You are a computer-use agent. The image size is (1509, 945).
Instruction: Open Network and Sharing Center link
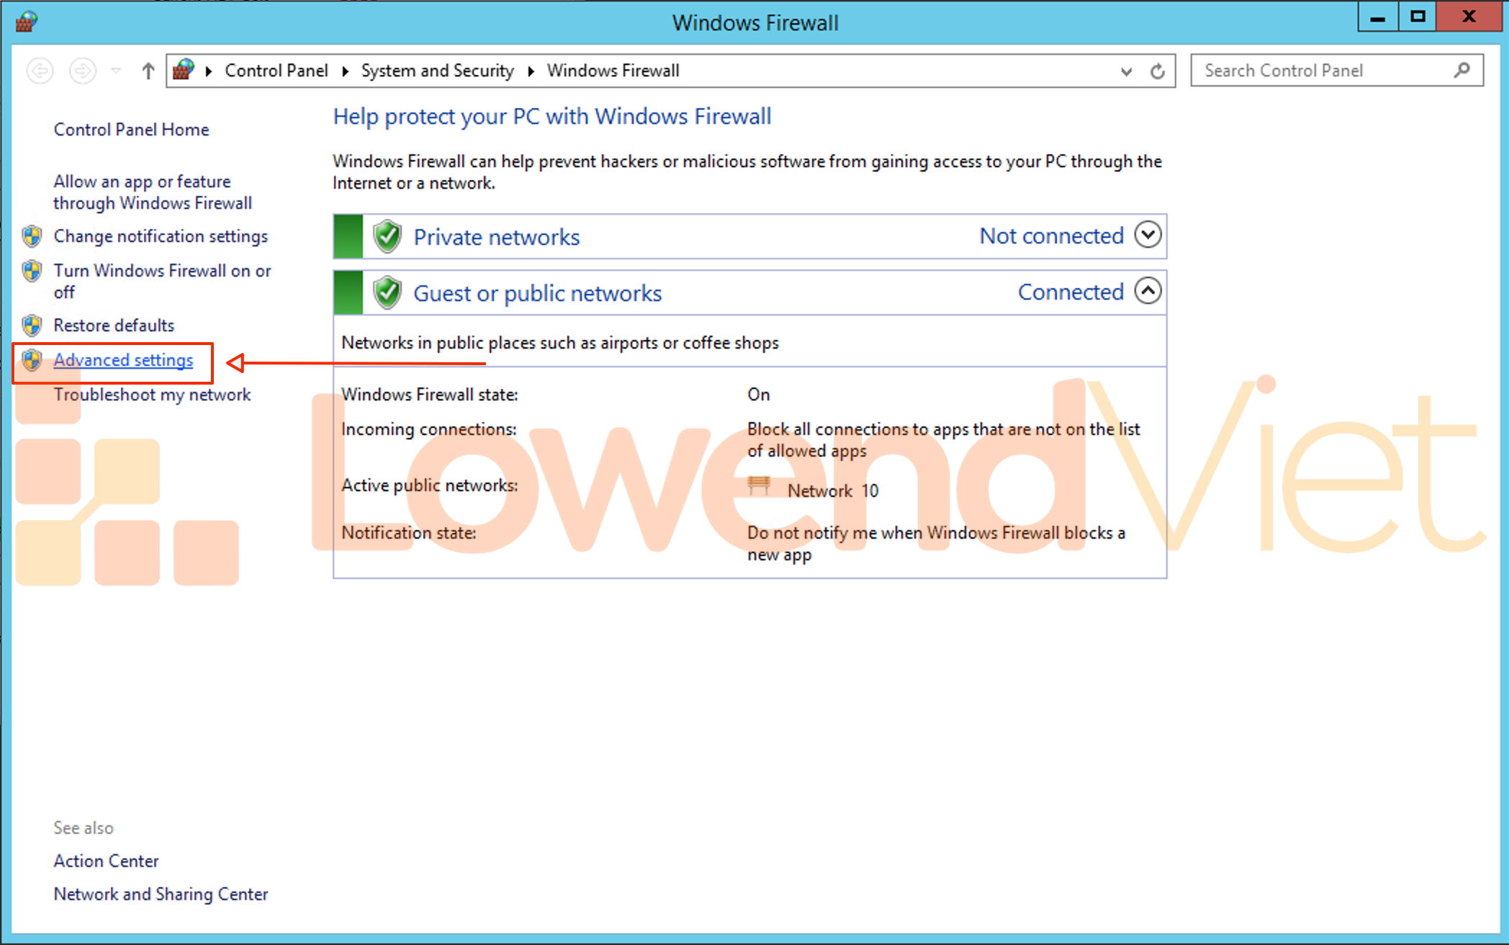pos(161,894)
